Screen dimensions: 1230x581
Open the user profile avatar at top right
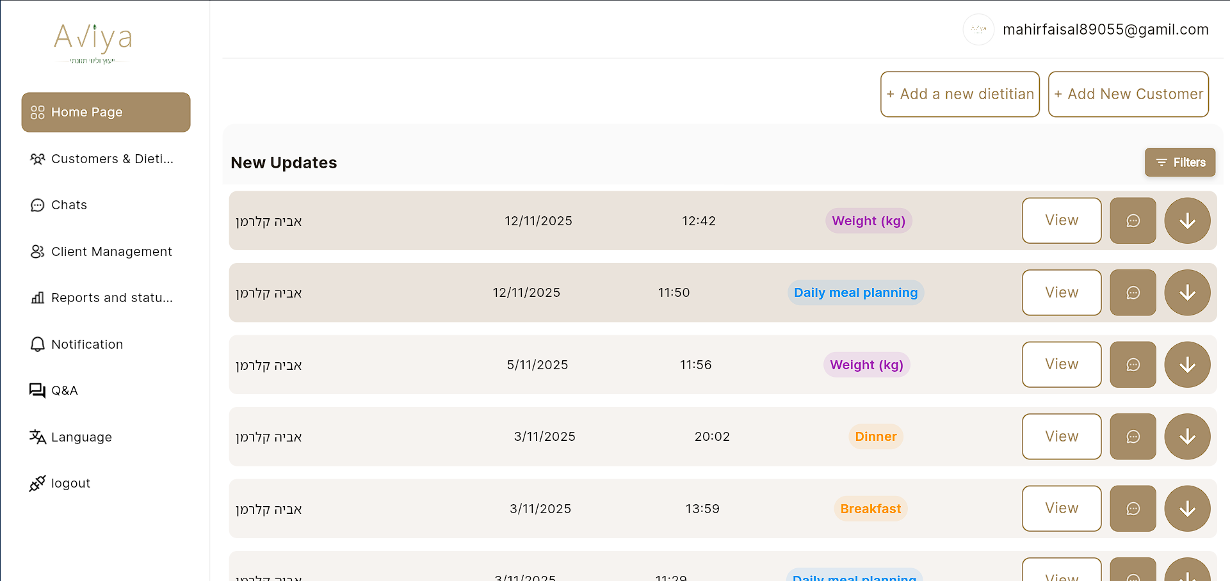click(978, 29)
